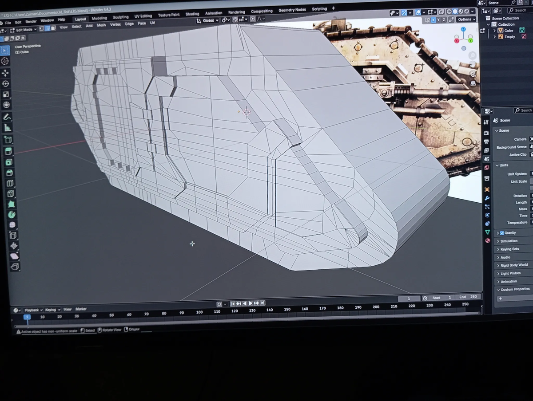The height and width of the screenshot is (401, 533).
Task: Switch to face select mode
Action: [53, 28]
